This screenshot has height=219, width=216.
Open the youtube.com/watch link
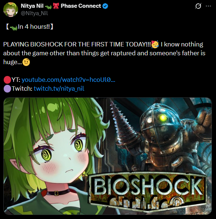point(69,80)
